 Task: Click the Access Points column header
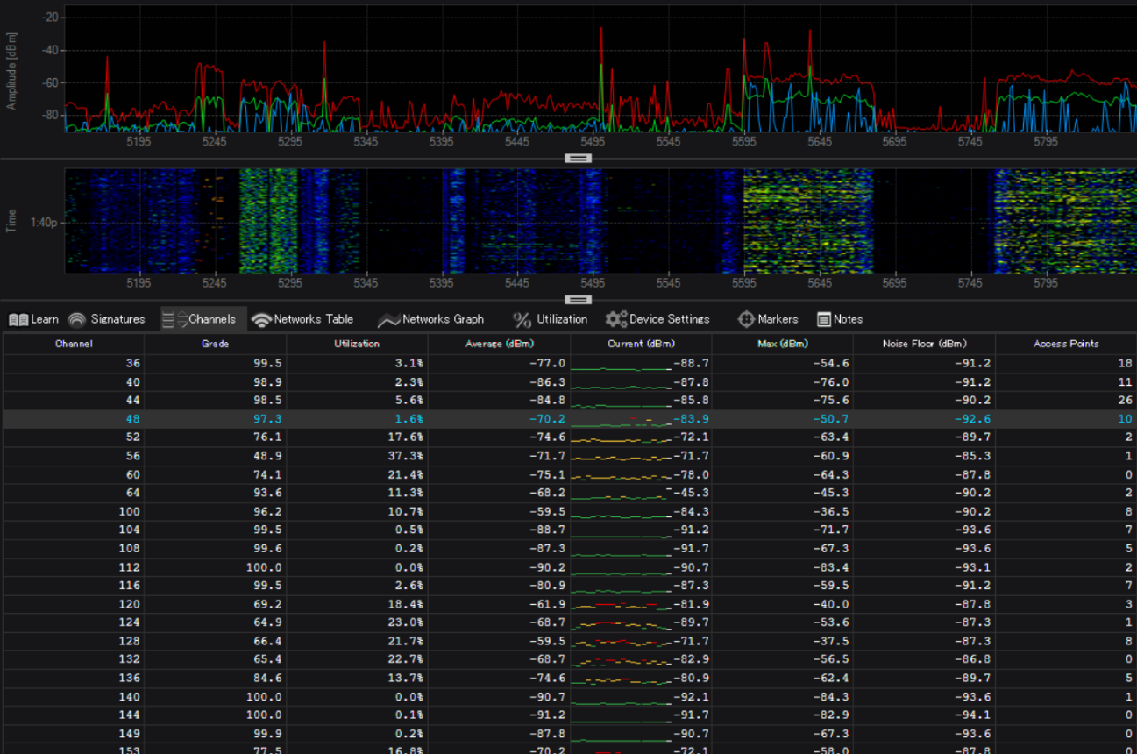click(x=1066, y=344)
